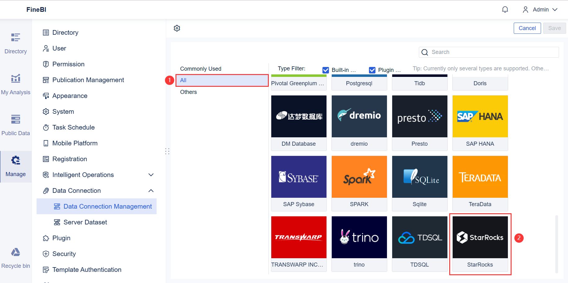Viewport: 568px width, 283px height.
Task: Open the Directory section icon in sidebar
Action: pos(15,37)
